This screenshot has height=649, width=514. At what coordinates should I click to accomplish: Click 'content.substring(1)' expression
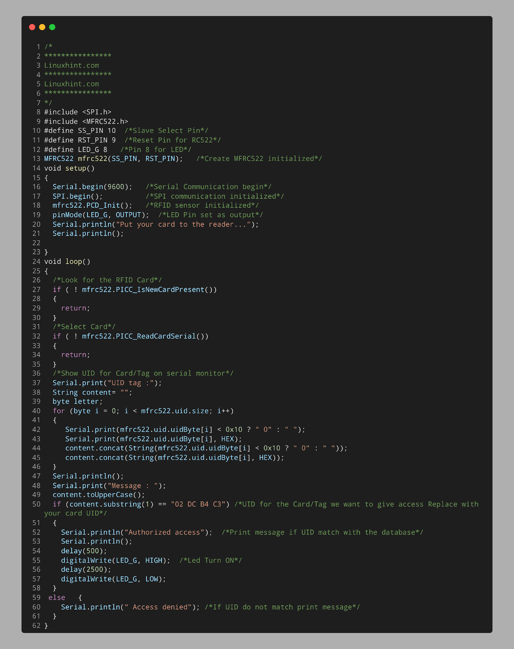point(111,504)
